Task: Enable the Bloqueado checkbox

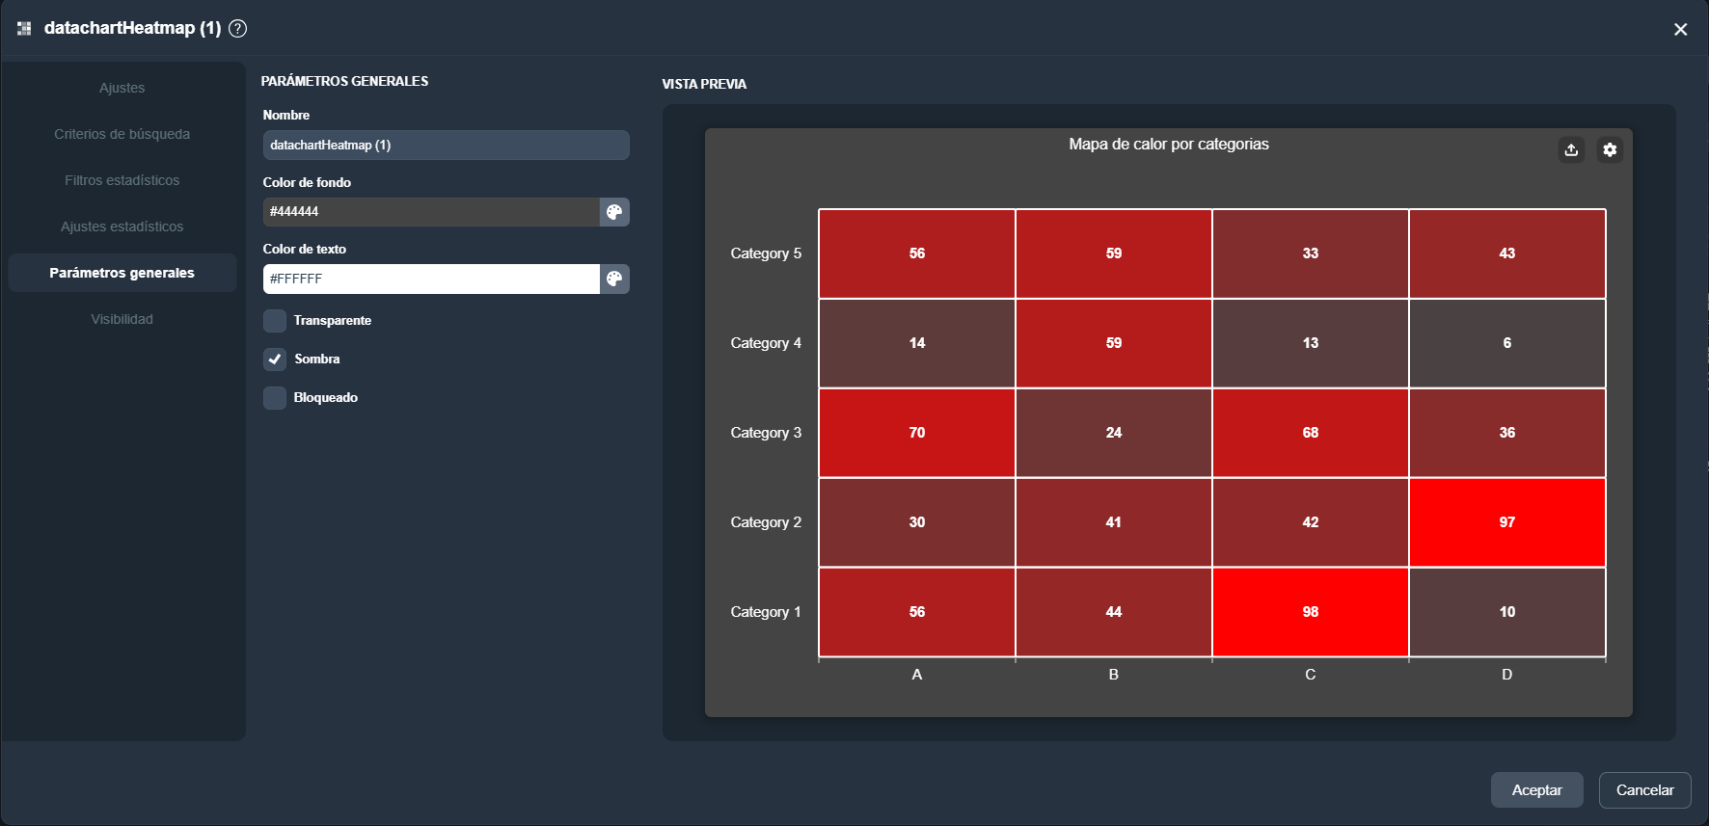Action: click(x=275, y=398)
